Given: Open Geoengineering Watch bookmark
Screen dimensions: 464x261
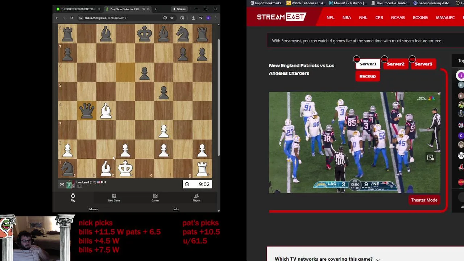Looking at the screenshot, I should pos(432,3).
